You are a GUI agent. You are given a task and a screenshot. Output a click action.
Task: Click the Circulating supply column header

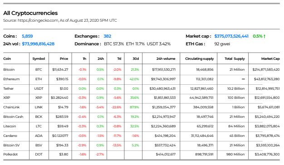(200, 58)
